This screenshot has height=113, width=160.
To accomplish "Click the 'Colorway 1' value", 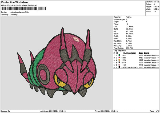I will coord(14,15).
